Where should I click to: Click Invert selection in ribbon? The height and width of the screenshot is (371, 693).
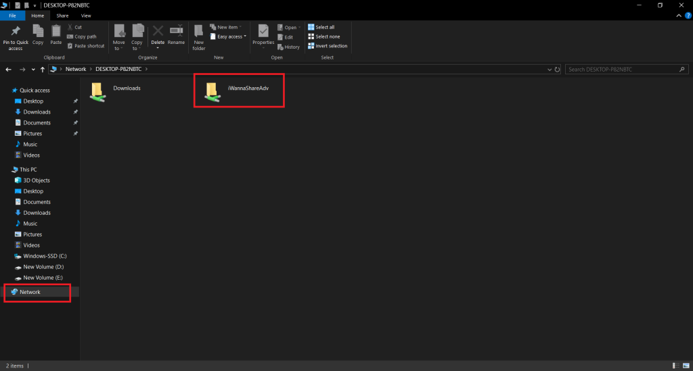328,46
